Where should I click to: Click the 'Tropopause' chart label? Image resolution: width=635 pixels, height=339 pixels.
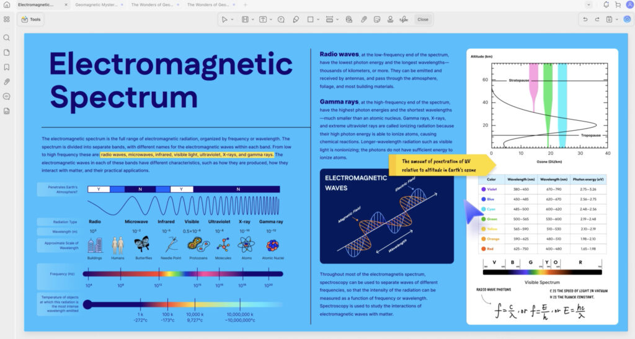591,135
